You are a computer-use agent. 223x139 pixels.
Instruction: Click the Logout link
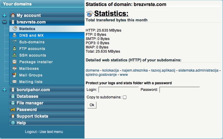tap(30, 132)
